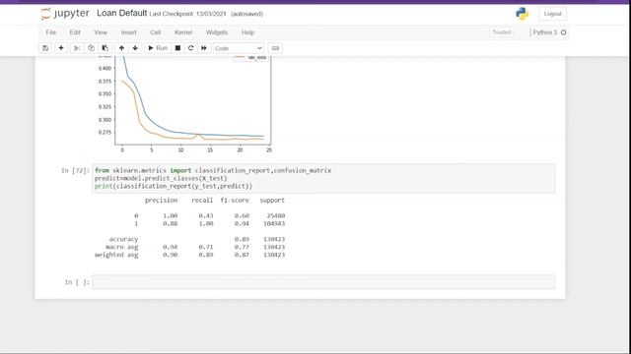
Task: Open the Cell menu
Action: pos(156,32)
